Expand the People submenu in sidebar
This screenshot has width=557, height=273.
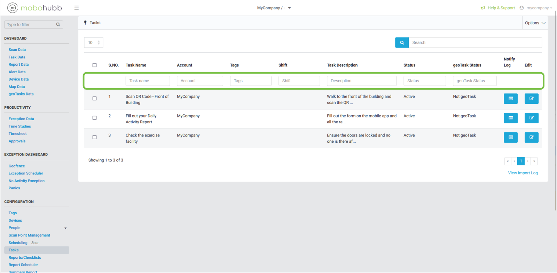click(65, 228)
